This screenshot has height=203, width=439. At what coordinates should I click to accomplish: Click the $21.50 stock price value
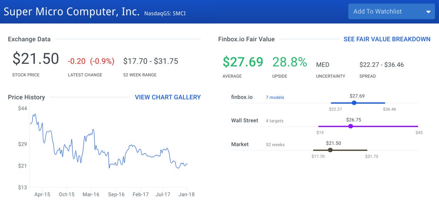pos(36,59)
